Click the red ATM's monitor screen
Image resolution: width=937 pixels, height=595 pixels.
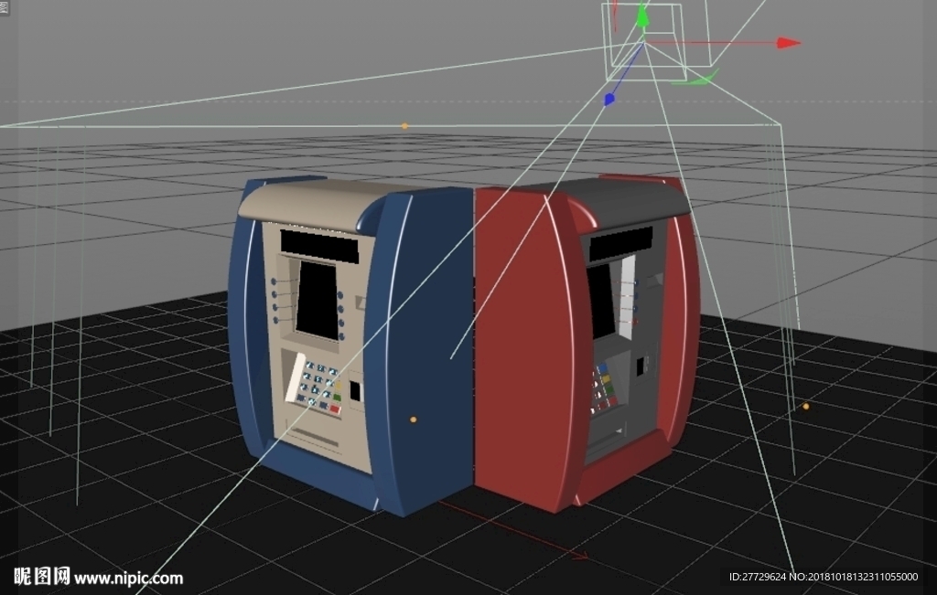click(x=602, y=303)
